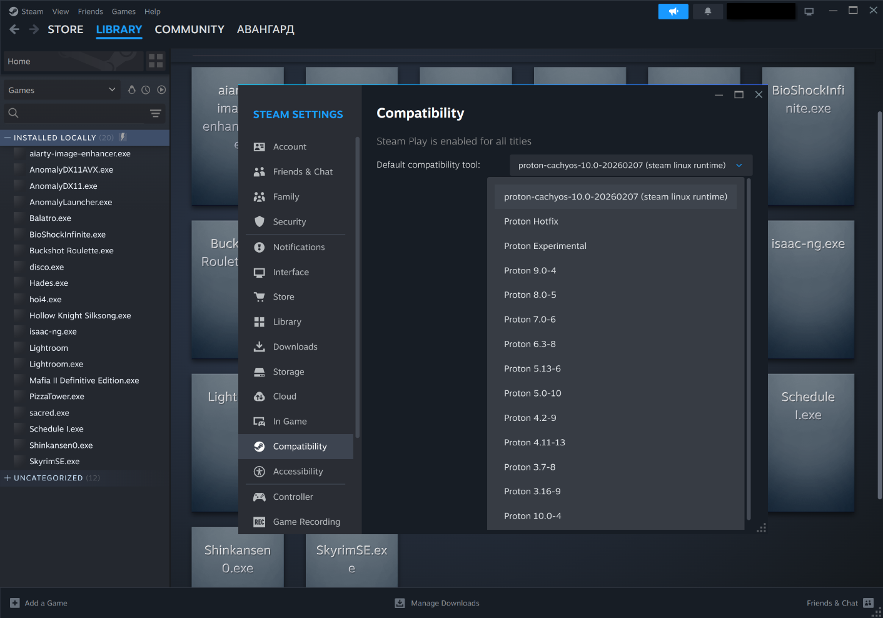
Task: Open Account settings via its card icon
Action: (260, 147)
